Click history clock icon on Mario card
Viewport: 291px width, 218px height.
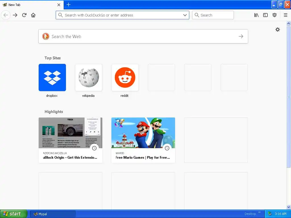pos(167,148)
